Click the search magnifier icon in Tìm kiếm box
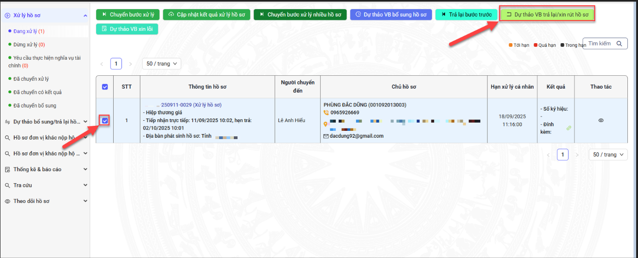This screenshot has width=638, height=258. click(x=619, y=44)
